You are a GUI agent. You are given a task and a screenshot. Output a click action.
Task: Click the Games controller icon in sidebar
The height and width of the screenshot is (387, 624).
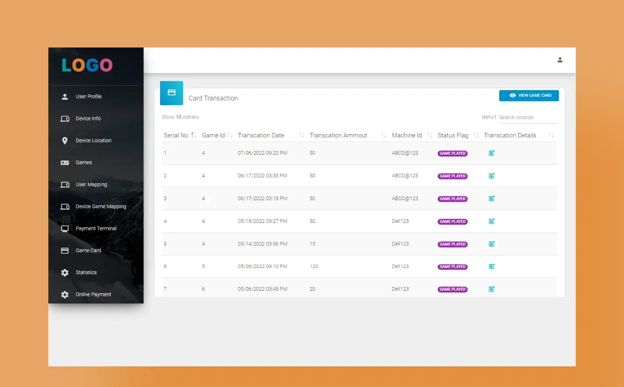coord(65,163)
